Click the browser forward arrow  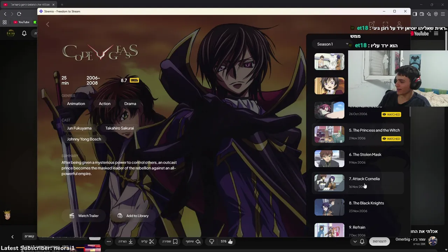[12, 14]
